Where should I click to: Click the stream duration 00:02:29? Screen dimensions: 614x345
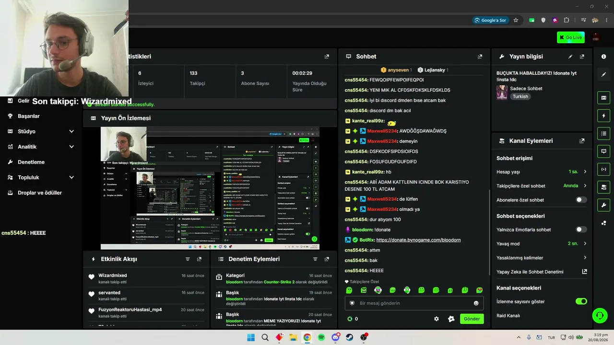pos(303,73)
